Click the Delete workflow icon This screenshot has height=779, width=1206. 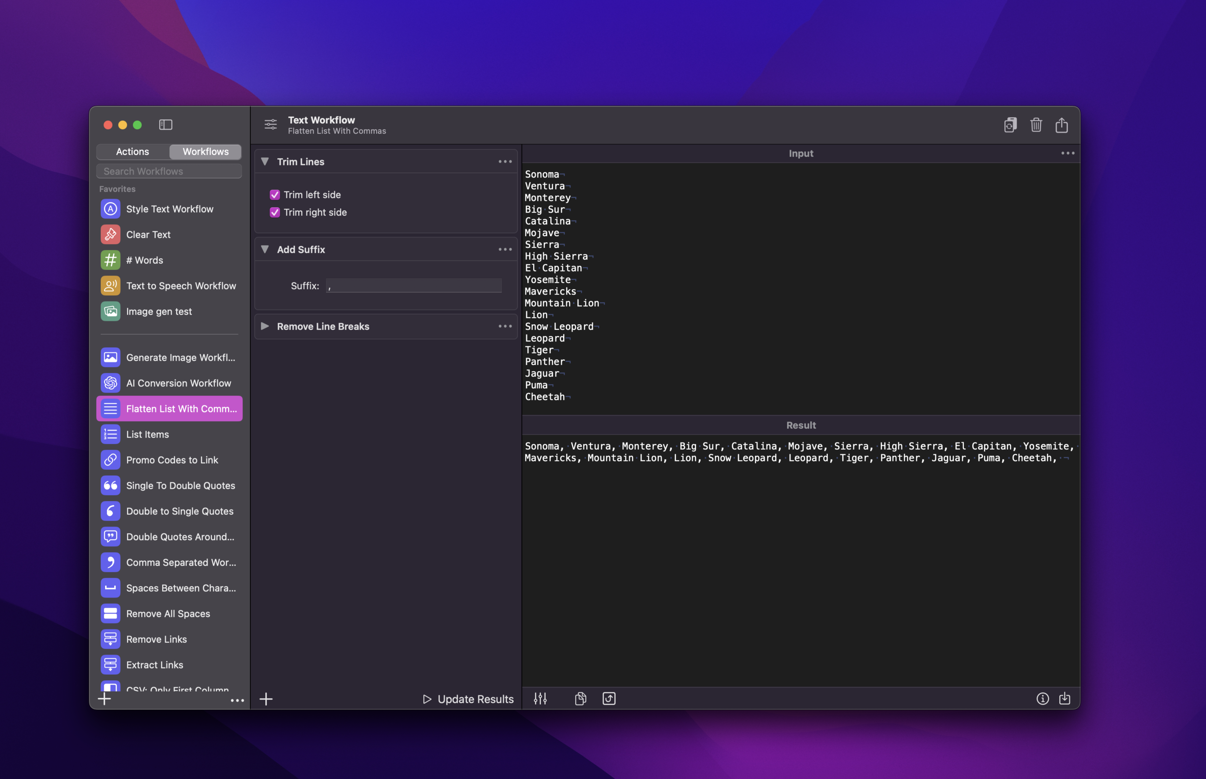pyautogui.click(x=1035, y=124)
